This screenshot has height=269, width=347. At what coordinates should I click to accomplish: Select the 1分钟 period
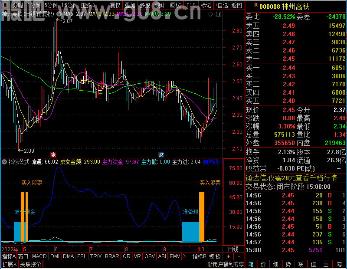pyautogui.click(x=34, y=5)
